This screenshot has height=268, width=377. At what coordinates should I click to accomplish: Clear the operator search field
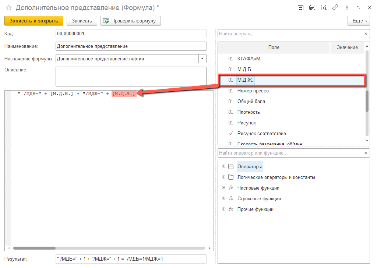366,153
